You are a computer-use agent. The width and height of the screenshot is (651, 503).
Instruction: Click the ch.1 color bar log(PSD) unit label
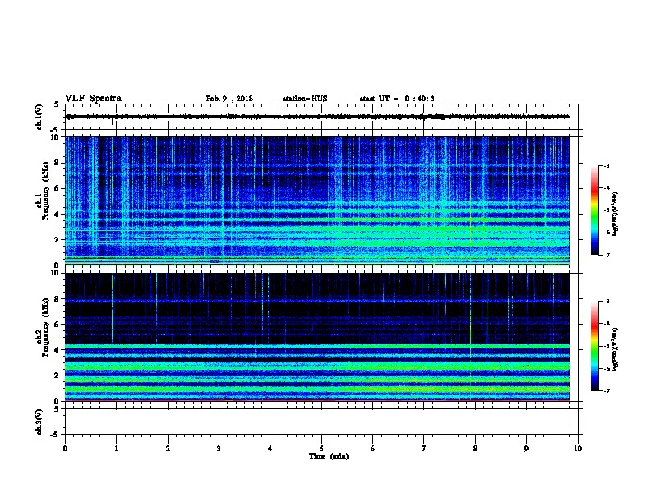[x=616, y=214]
